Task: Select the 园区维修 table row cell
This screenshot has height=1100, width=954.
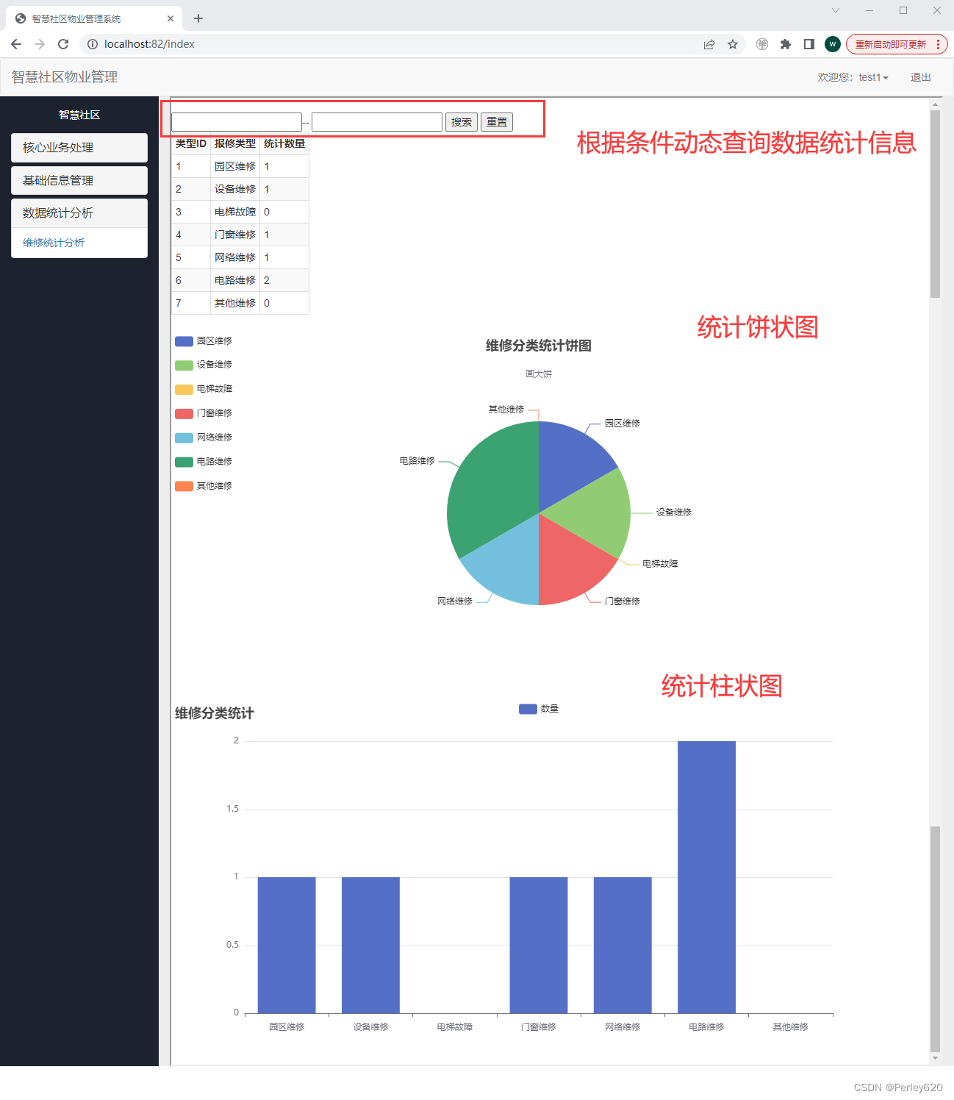Action: [235, 166]
